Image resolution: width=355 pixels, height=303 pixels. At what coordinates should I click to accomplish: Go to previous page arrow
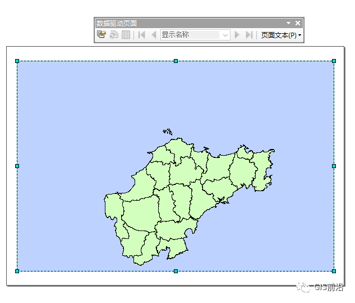click(x=154, y=35)
